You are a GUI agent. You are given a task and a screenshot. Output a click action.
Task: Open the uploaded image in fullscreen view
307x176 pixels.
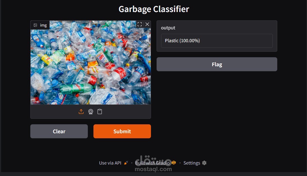click(139, 24)
